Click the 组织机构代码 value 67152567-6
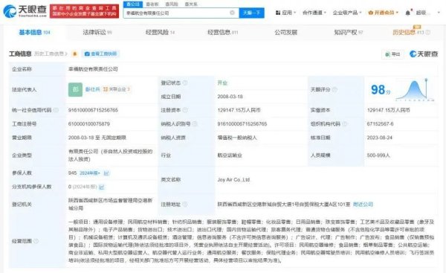 click(381, 123)
